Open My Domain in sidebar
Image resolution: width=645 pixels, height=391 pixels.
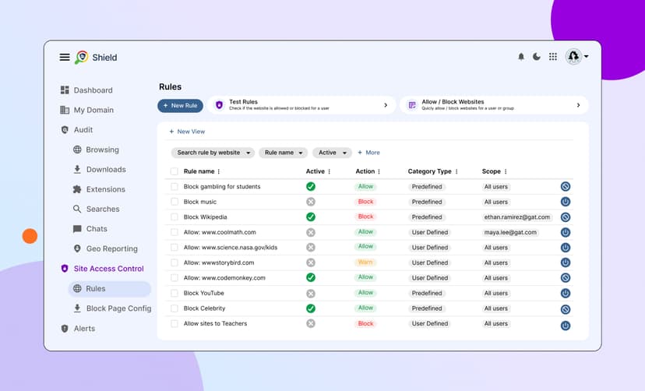point(86,110)
